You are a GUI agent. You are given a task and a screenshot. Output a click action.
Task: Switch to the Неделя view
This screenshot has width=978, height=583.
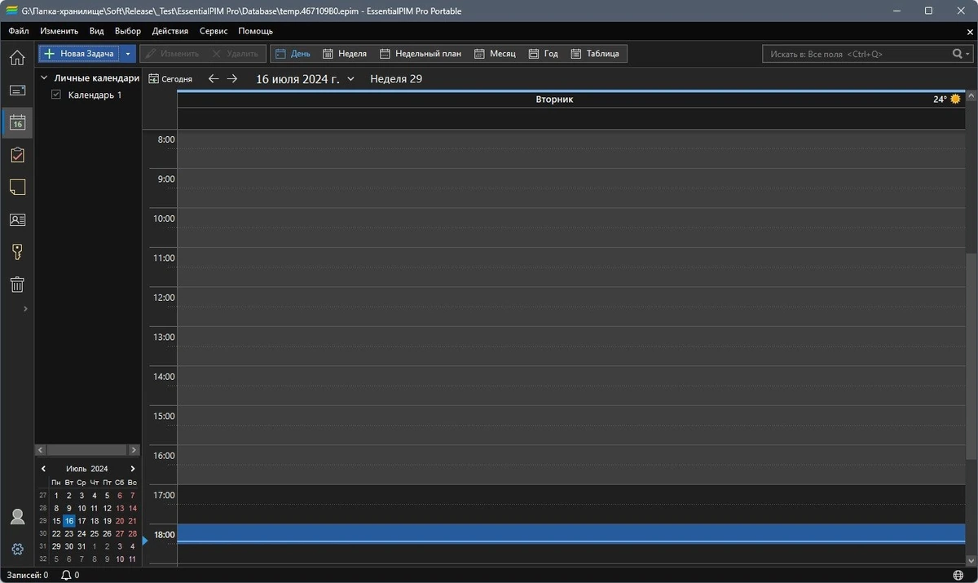[345, 54]
